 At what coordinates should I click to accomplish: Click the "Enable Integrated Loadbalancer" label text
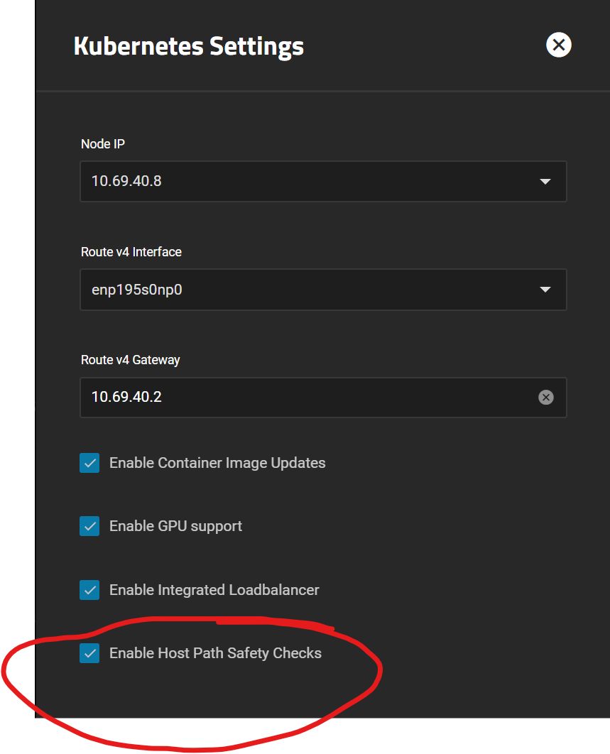(x=214, y=590)
